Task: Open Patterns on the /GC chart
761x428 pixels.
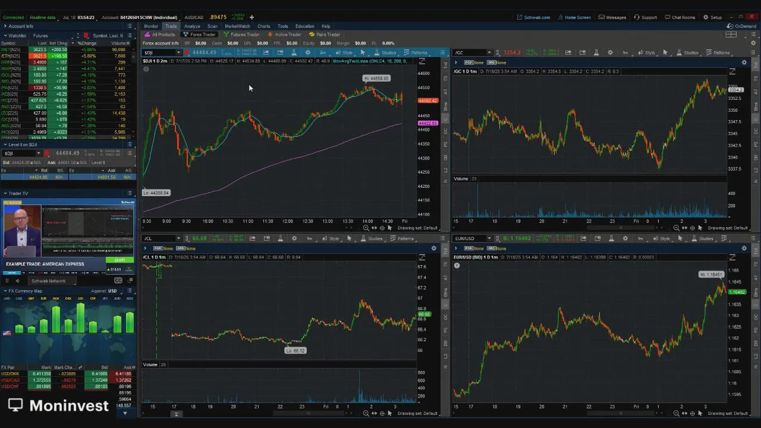Action: 718,52
